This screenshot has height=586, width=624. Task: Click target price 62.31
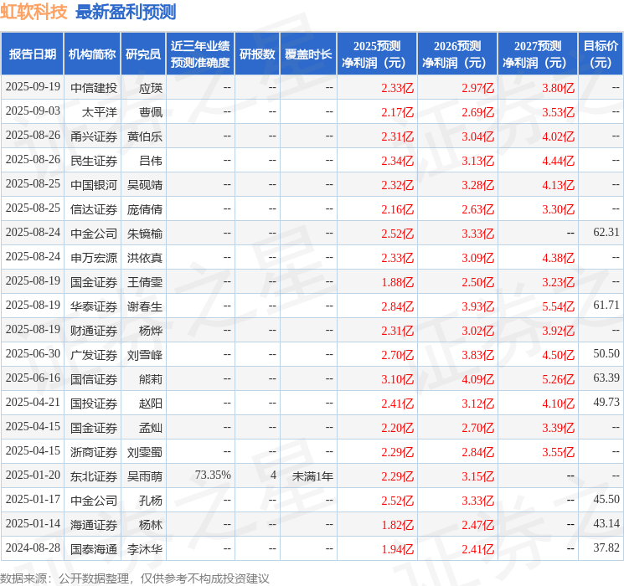pyautogui.click(x=606, y=232)
